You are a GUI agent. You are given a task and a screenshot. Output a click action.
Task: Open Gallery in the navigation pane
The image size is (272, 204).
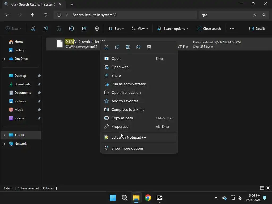pyautogui.click(x=21, y=50)
